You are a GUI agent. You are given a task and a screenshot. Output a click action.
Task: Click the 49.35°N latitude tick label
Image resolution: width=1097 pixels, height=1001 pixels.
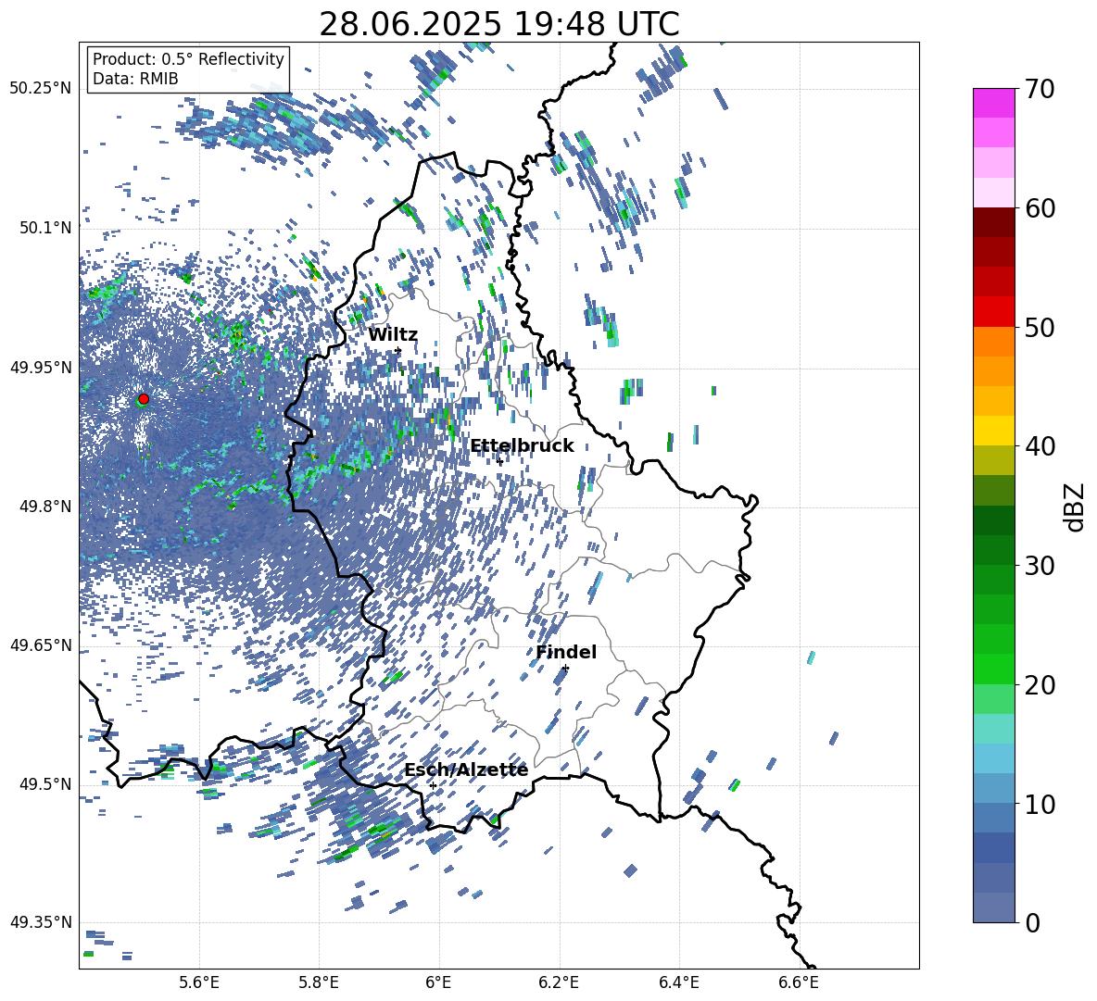[40, 922]
